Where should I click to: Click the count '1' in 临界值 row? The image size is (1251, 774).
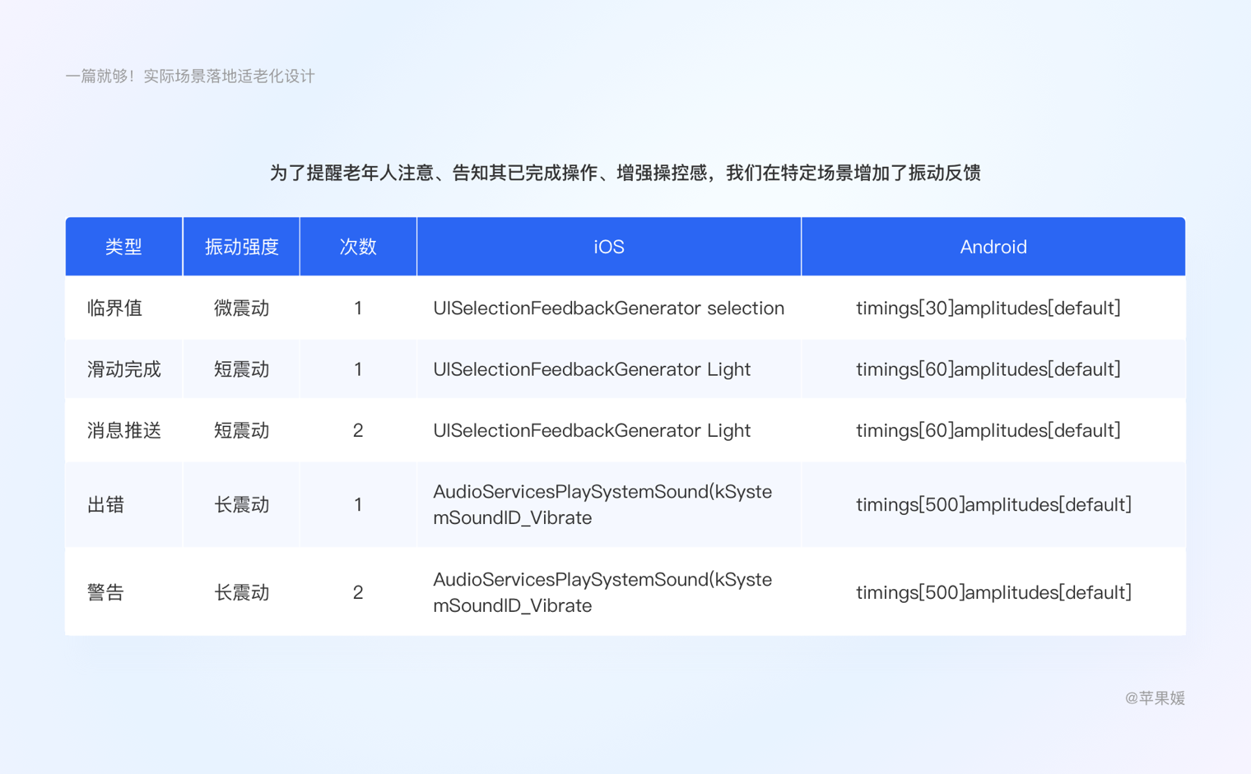coord(358,308)
